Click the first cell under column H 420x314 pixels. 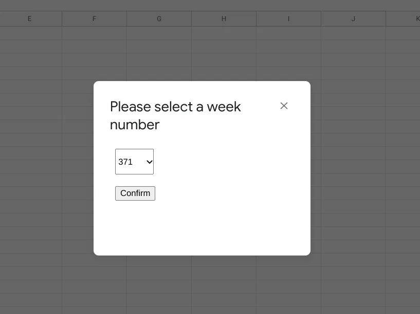pyautogui.click(x=224, y=33)
